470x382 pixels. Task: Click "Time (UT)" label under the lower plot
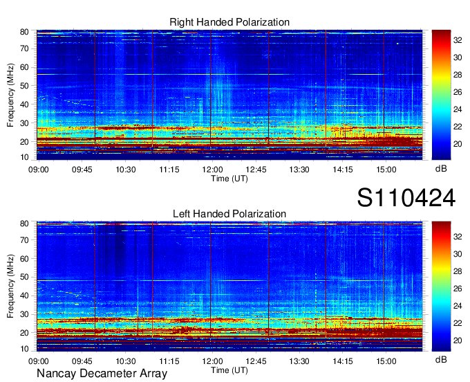(229, 370)
